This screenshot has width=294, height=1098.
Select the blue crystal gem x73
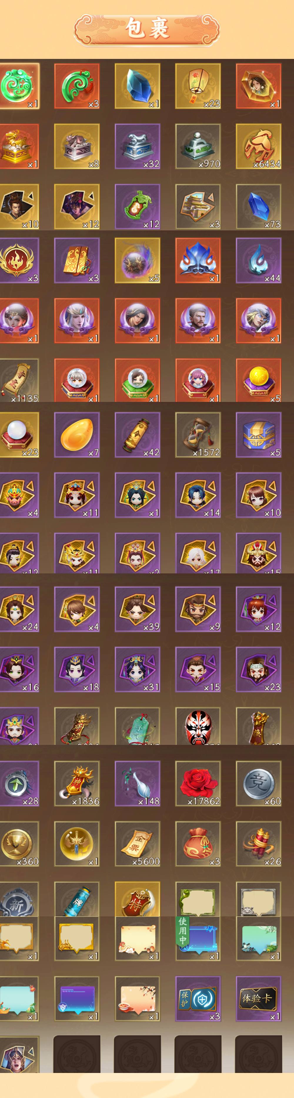click(259, 207)
